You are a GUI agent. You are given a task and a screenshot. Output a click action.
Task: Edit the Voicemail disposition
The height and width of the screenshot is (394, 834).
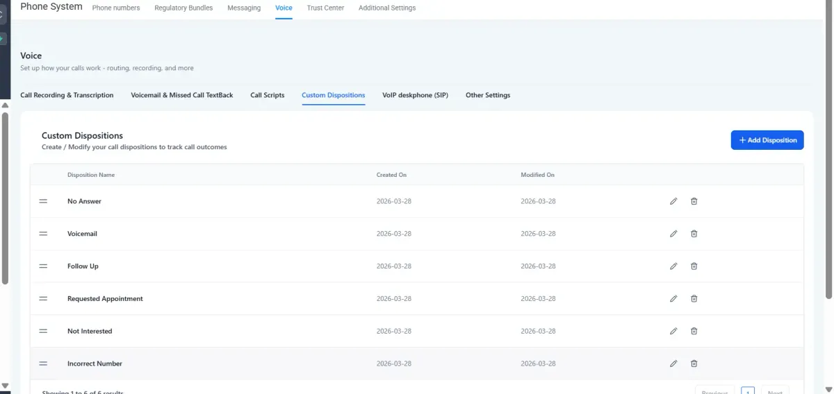tap(673, 234)
